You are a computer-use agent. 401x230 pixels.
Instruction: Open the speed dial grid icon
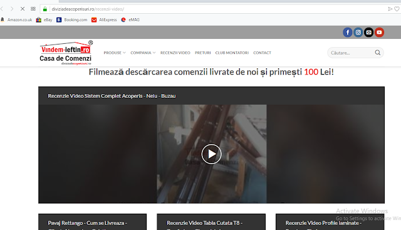[x=33, y=9]
